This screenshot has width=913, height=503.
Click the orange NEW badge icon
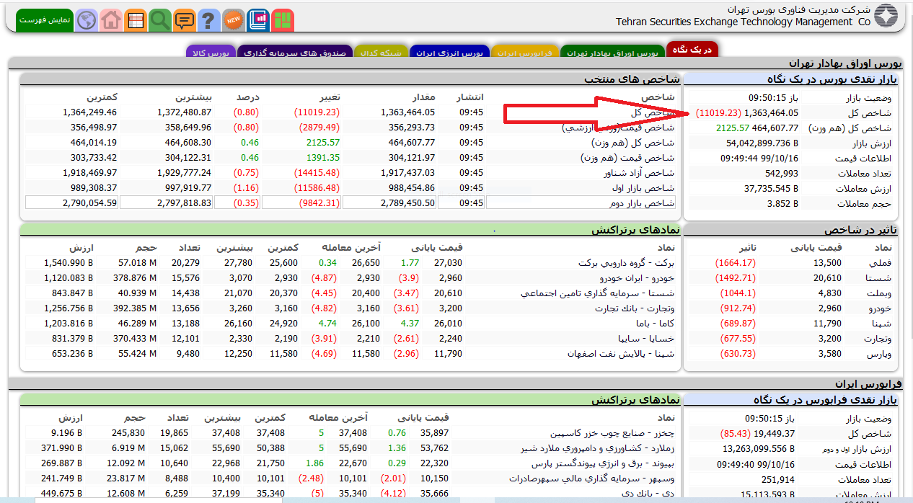(233, 20)
